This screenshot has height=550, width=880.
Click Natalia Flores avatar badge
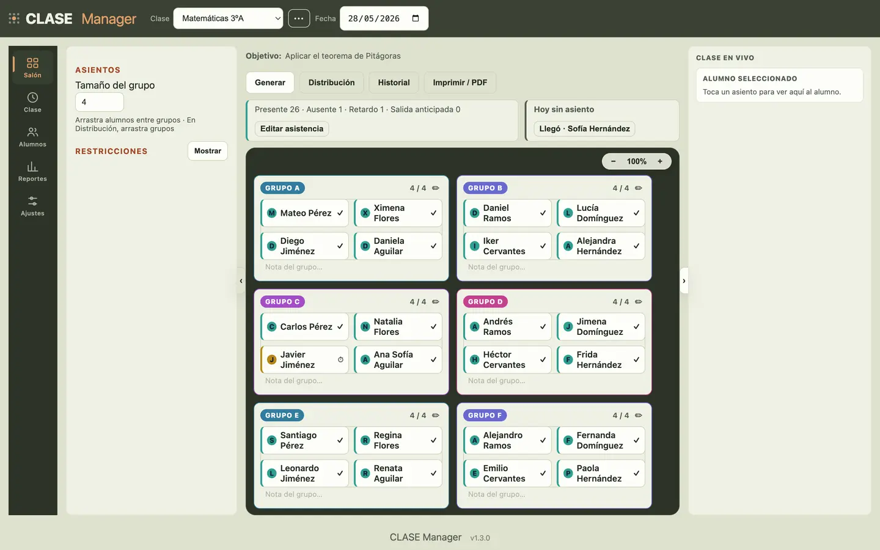point(365,327)
